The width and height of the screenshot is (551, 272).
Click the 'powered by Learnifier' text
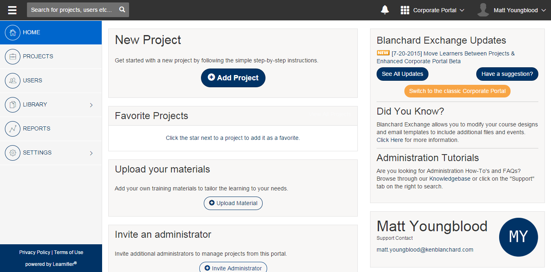click(x=51, y=264)
